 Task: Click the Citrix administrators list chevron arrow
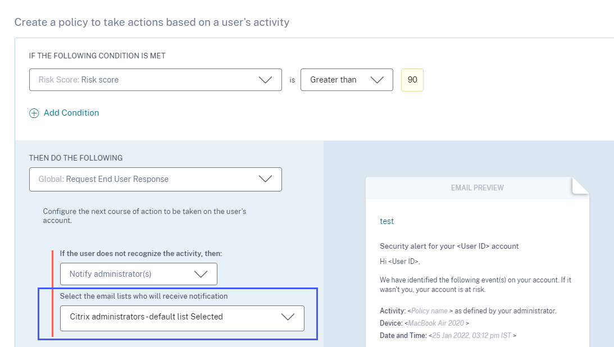(288, 317)
